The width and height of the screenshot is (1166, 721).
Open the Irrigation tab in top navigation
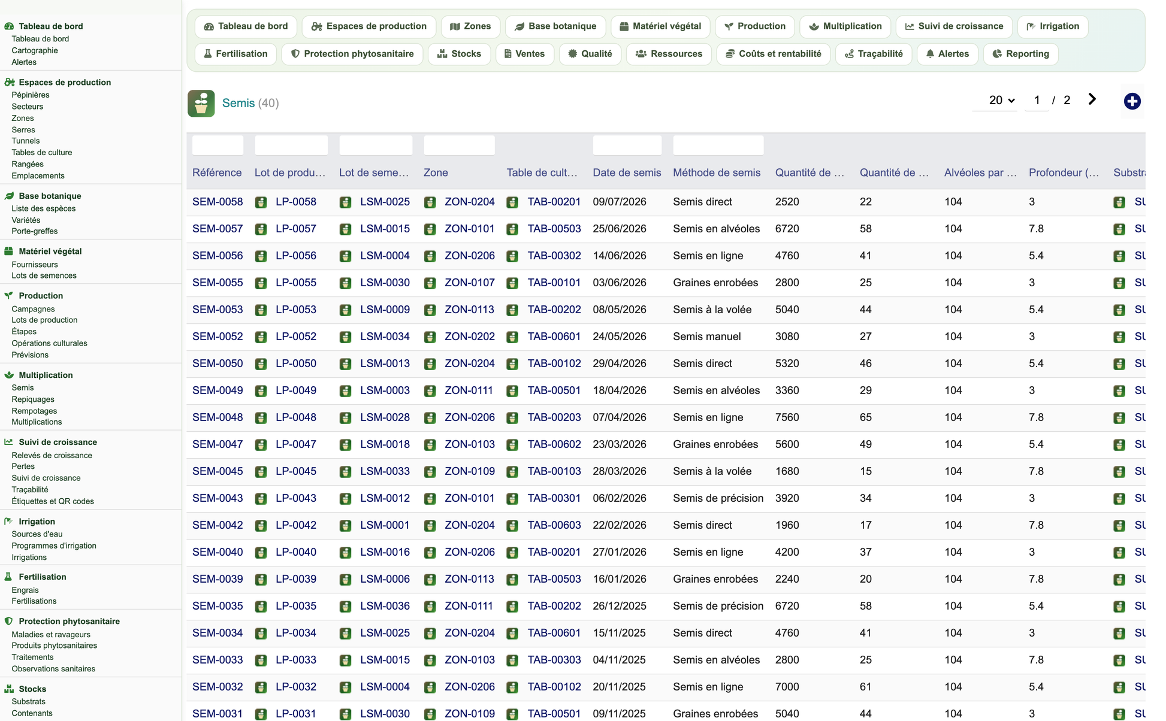tap(1053, 26)
